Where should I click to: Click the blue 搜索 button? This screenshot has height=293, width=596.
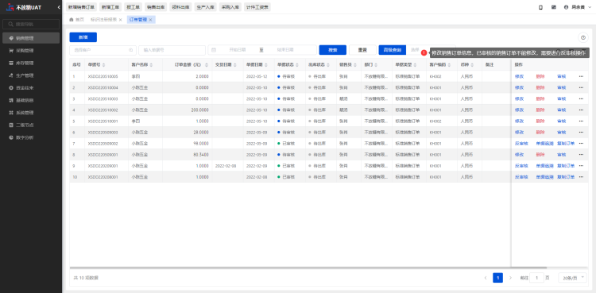pyautogui.click(x=333, y=50)
